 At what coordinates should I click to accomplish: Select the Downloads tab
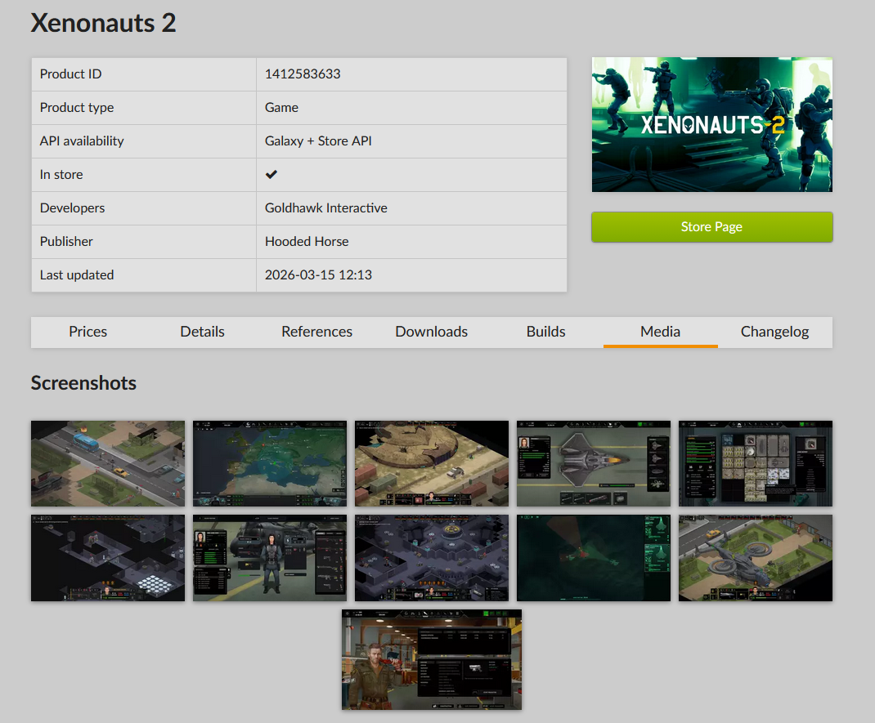(x=431, y=332)
